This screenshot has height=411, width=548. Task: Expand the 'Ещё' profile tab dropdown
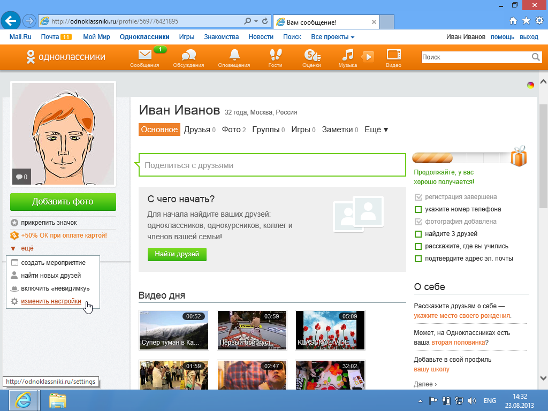tap(376, 130)
